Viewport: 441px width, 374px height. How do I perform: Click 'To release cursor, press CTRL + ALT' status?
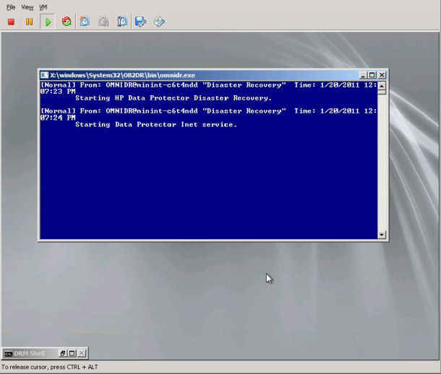coord(49,367)
